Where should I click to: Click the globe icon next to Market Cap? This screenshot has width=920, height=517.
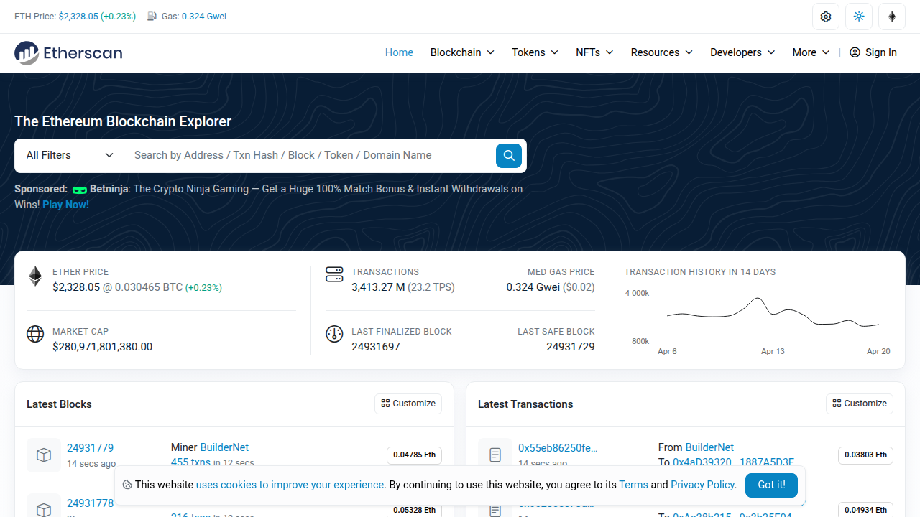coord(34,334)
